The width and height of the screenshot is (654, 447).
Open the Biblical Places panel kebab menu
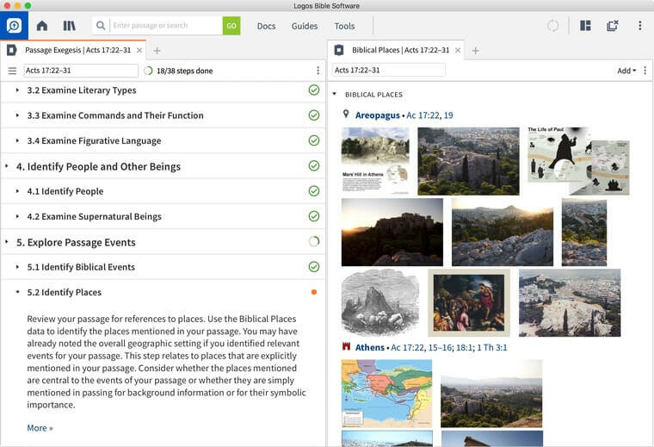pyautogui.click(x=645, y=70)
